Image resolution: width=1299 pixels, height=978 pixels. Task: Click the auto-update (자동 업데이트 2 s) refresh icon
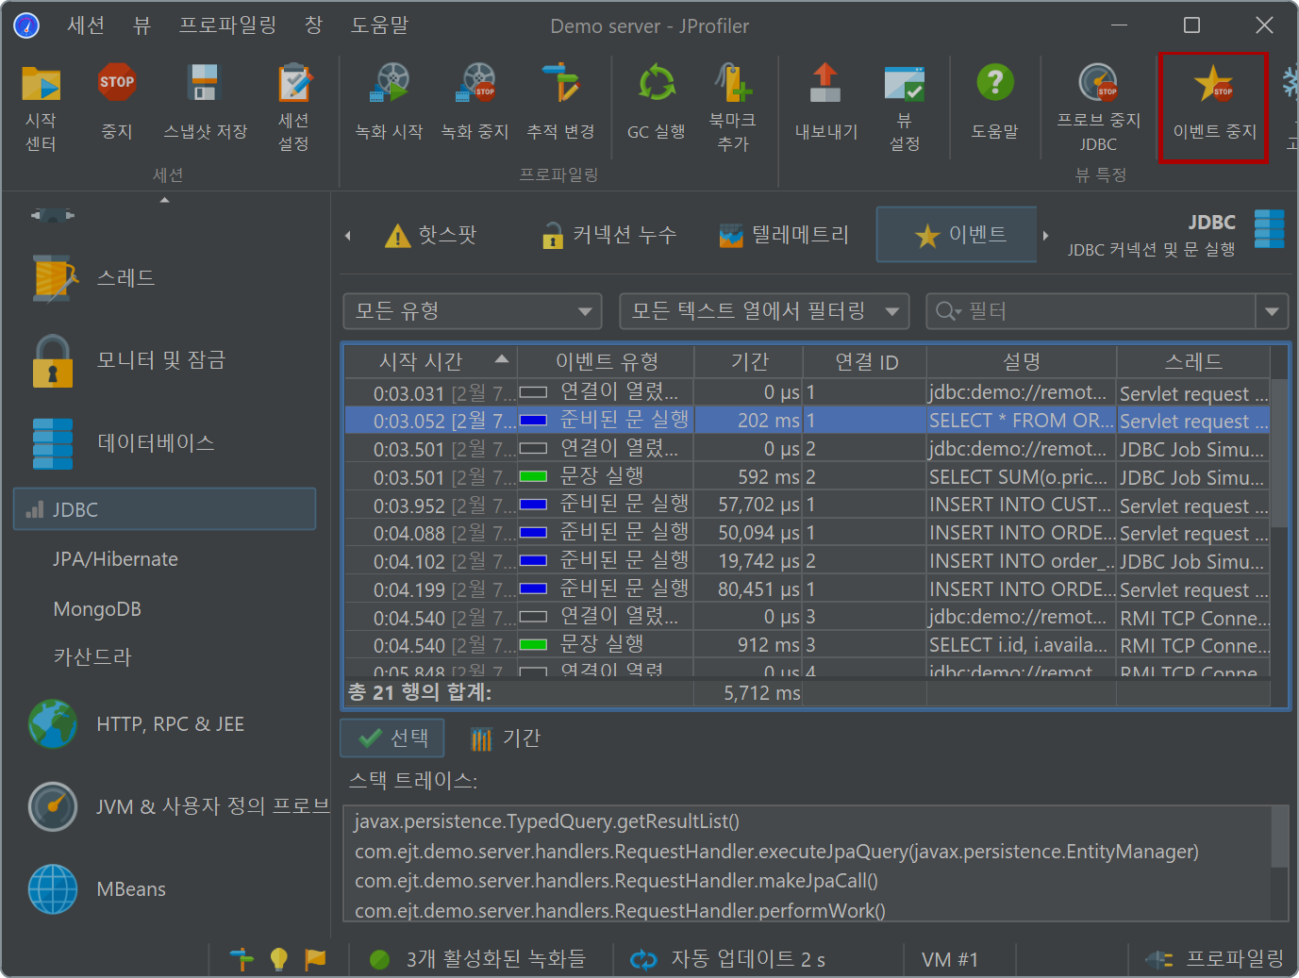tap(643, 959)
